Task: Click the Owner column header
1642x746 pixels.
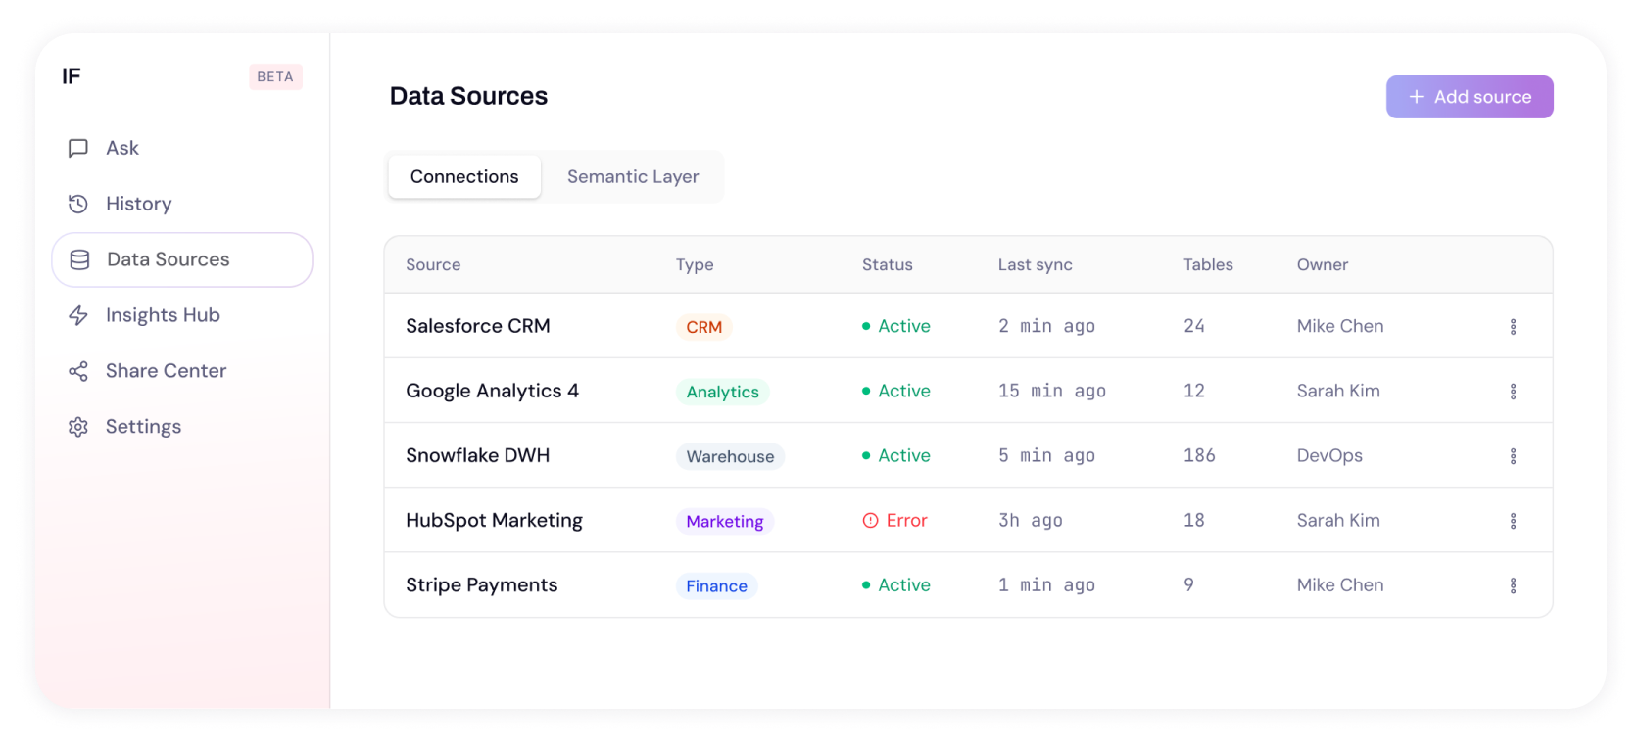Action: click(1323, 264)
